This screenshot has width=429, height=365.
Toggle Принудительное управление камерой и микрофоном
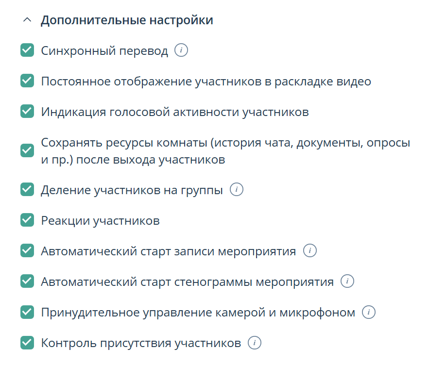(x=27, y=312)
